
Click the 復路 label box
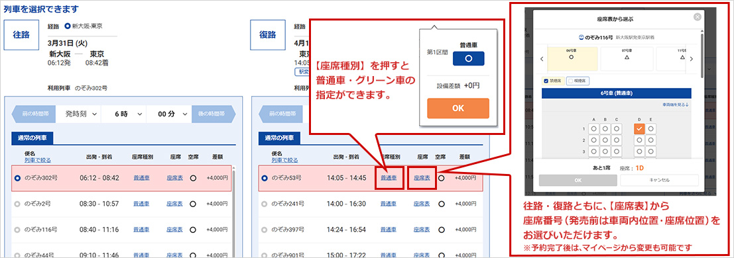(267, 35)
